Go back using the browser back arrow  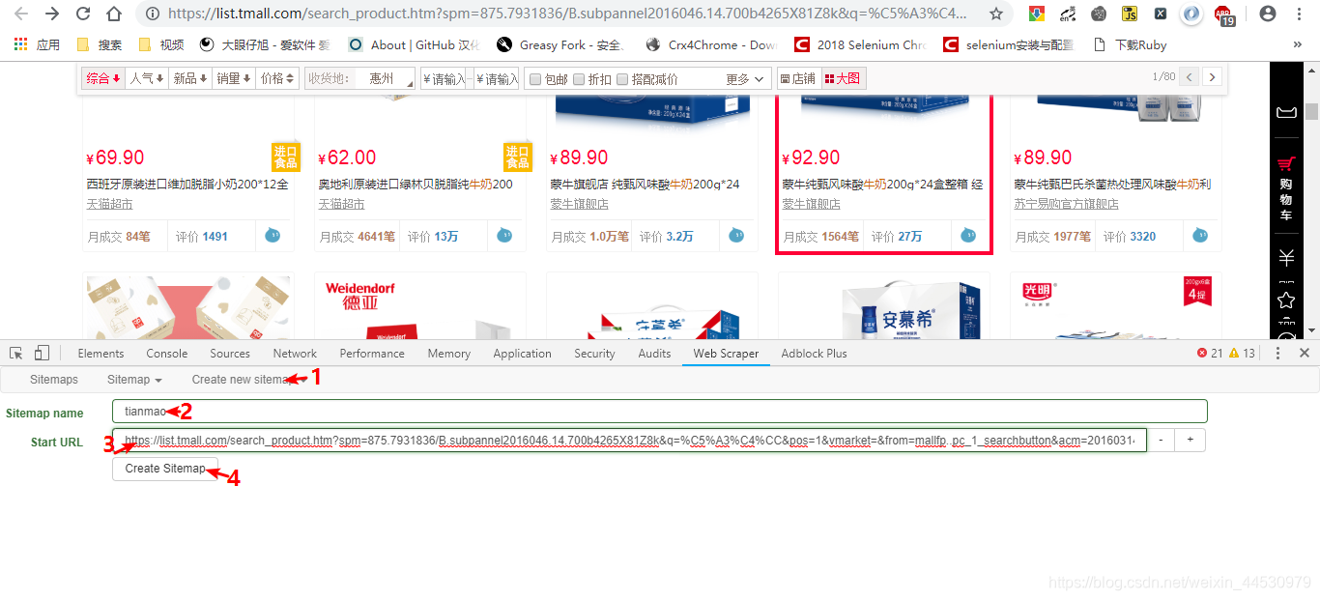(x=21, y=14)
